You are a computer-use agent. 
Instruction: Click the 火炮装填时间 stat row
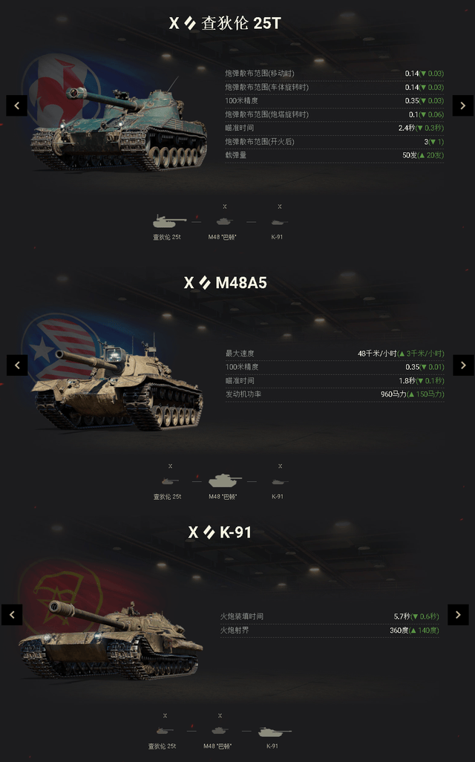click(330, 616)
